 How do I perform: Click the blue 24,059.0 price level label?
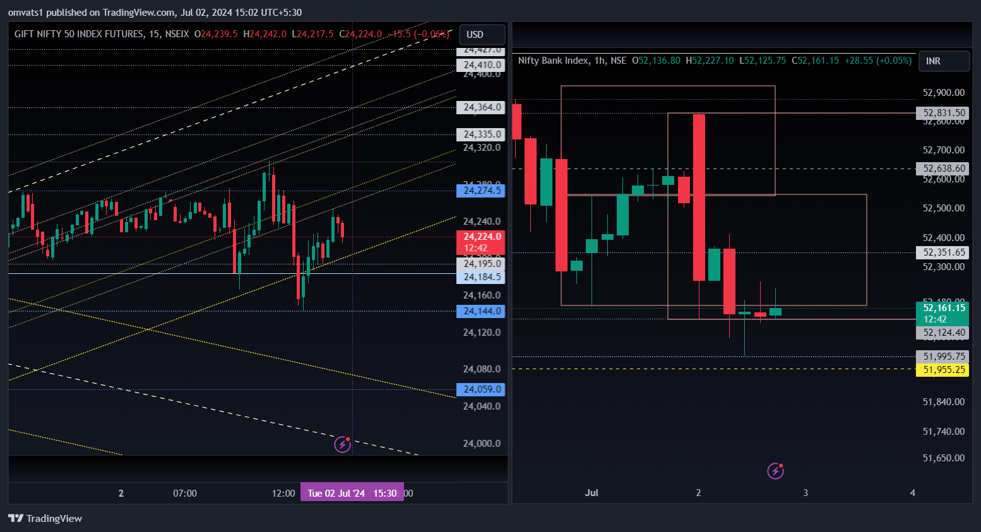[x=481, y=389]
